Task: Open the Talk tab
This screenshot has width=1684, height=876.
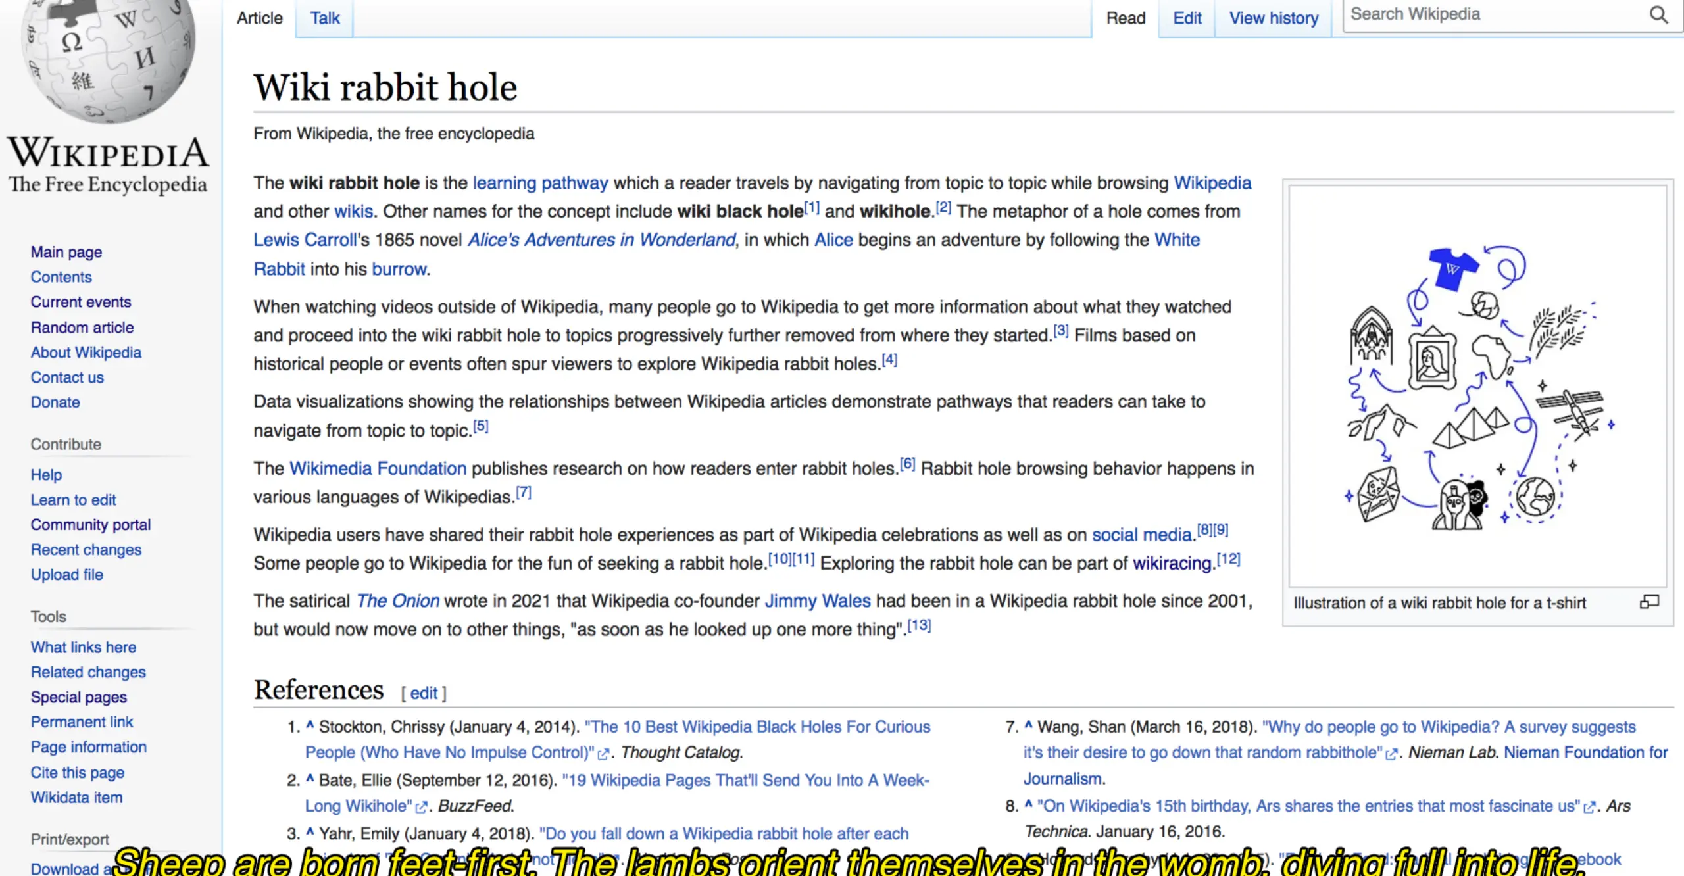Action: pyautogui.click(x=324, y=18)
